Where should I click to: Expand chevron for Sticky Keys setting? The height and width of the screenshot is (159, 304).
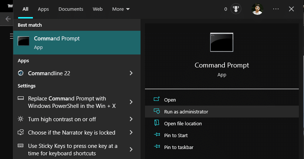tap(131, 149)
